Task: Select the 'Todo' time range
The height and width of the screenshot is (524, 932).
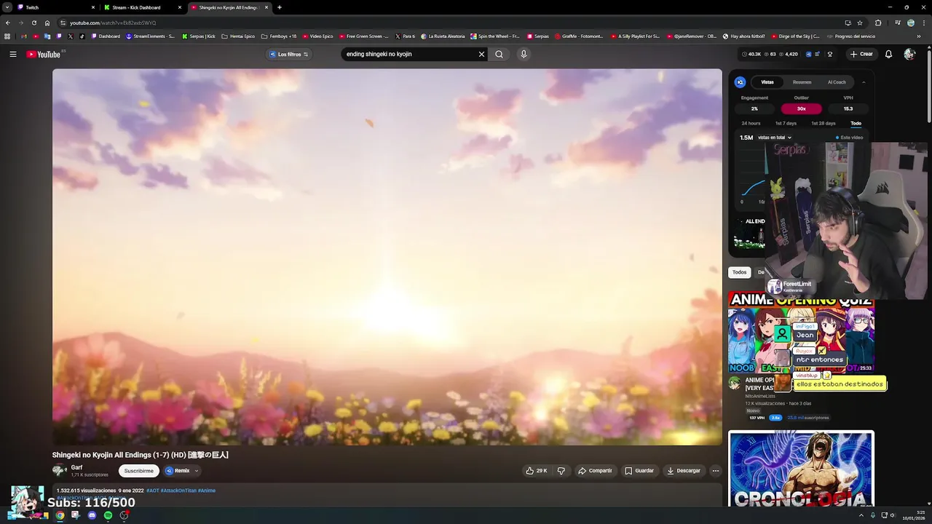Action: (856, 123)
